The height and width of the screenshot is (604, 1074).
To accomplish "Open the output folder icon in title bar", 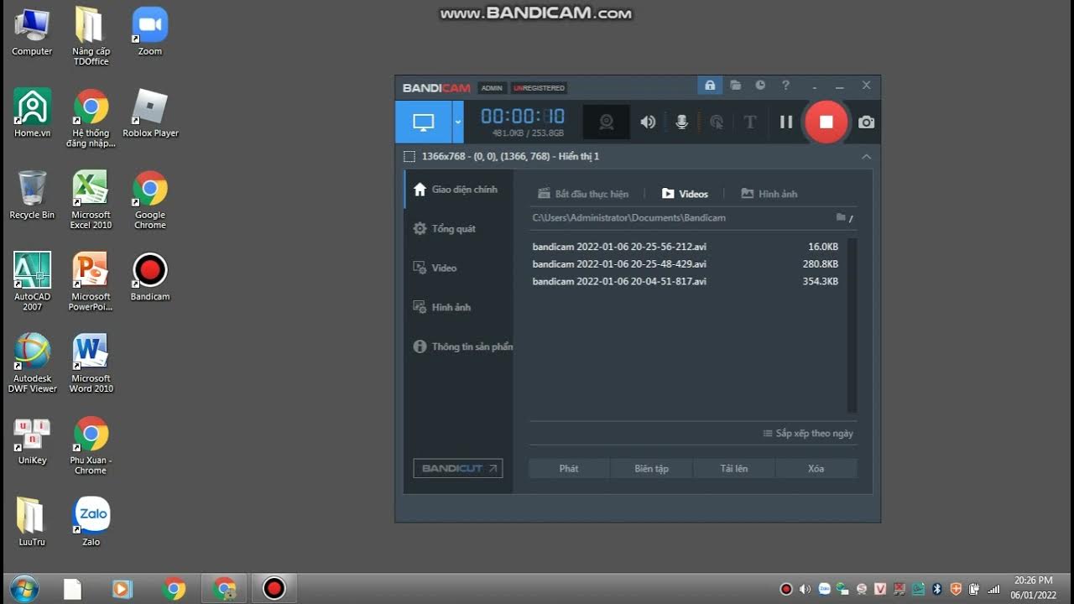I will click(x=735, y=86).
